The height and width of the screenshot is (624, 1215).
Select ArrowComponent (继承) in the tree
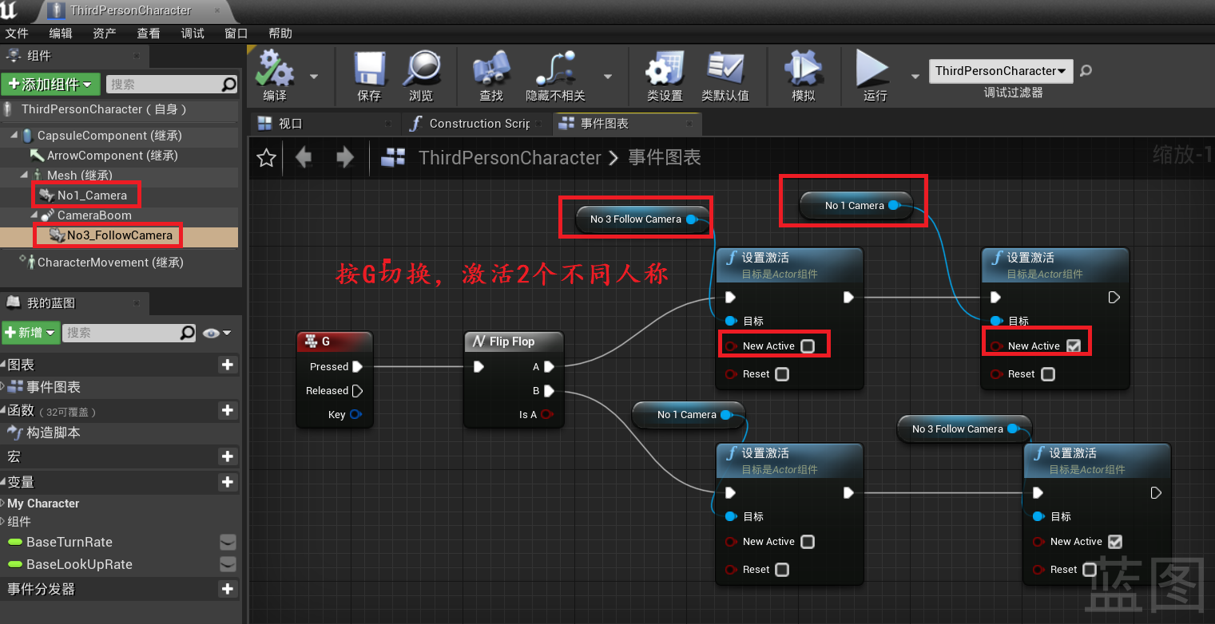[x=112, y=155]
